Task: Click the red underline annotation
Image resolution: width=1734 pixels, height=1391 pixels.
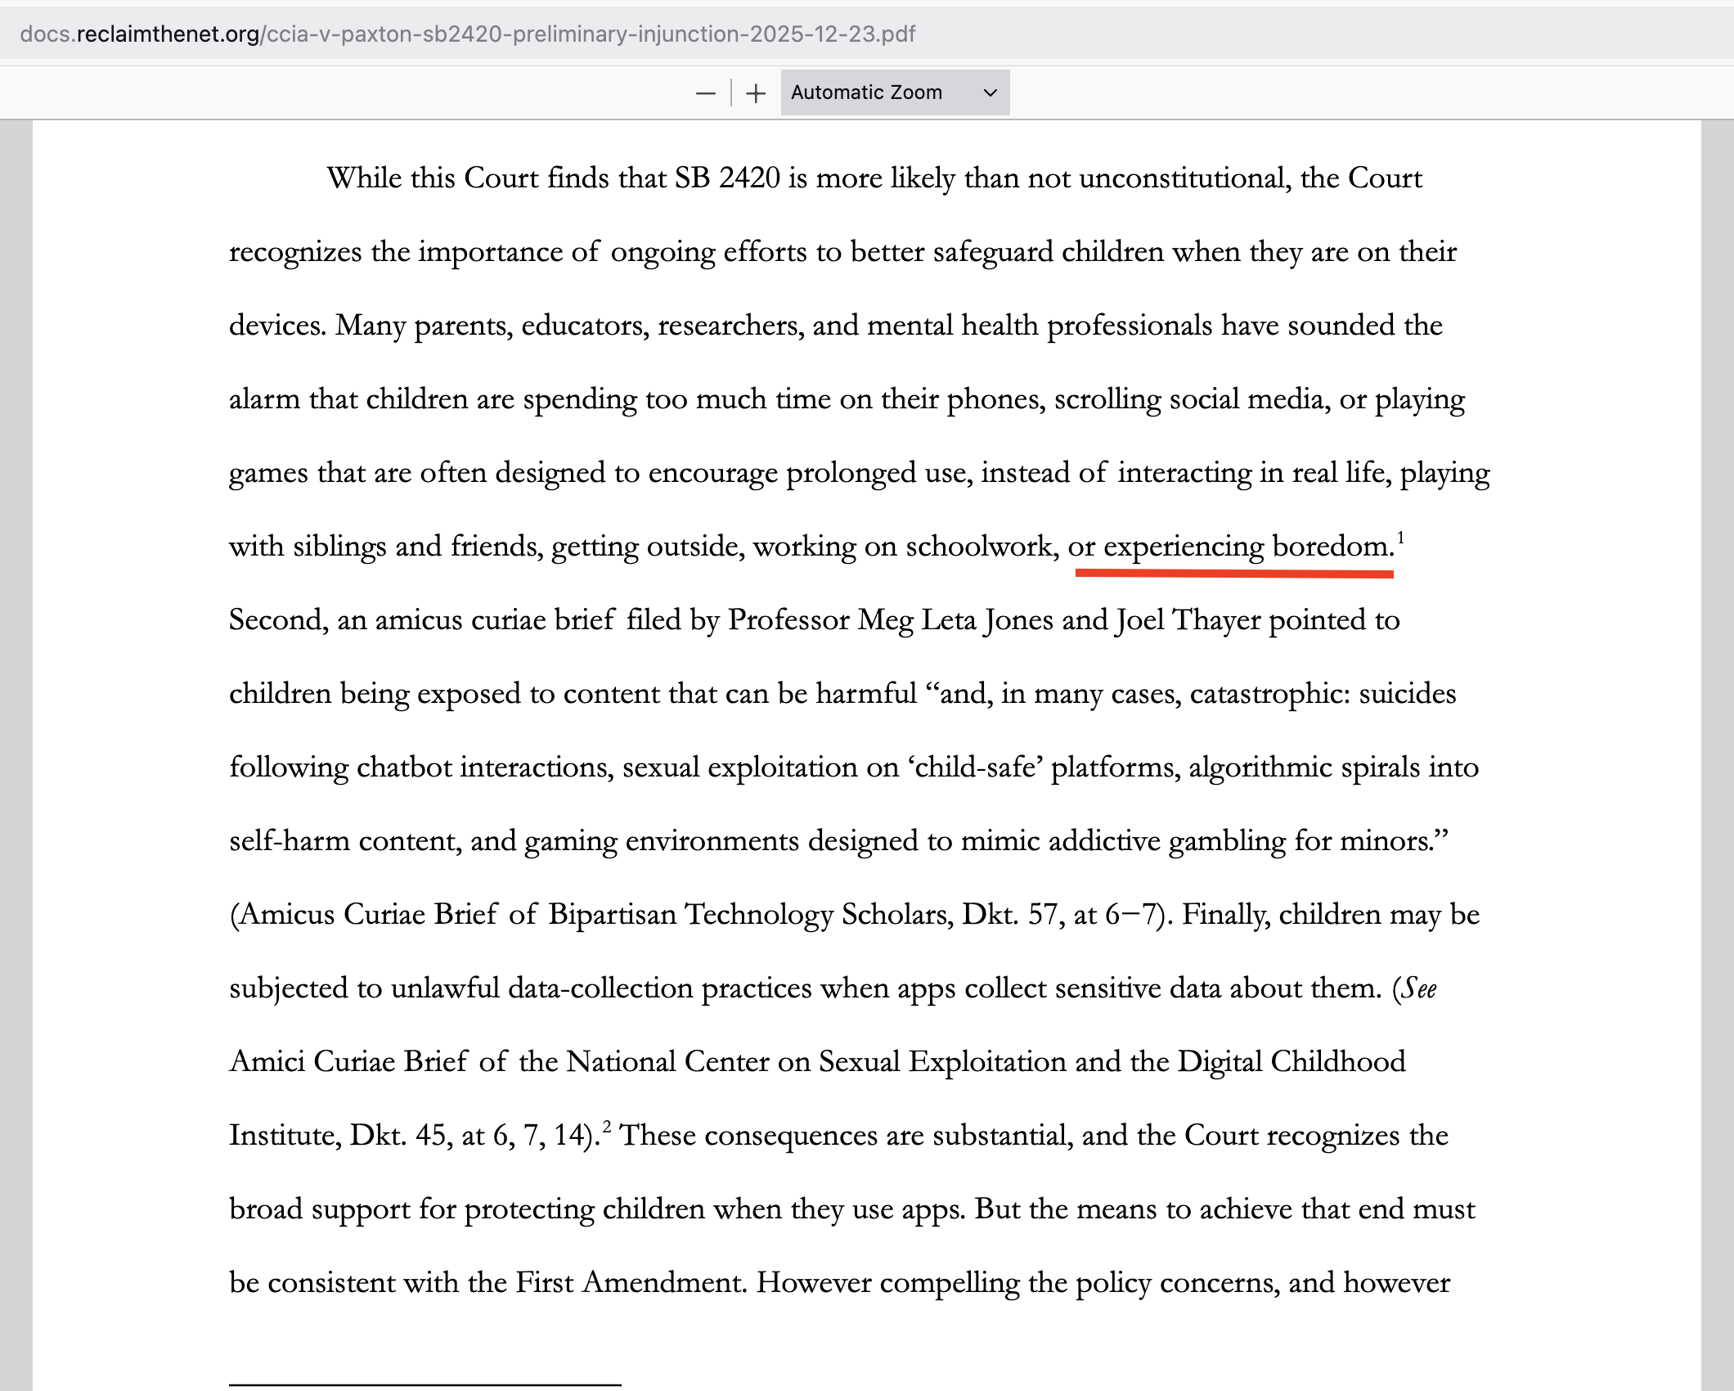Action: click(x=1233, y=574)
